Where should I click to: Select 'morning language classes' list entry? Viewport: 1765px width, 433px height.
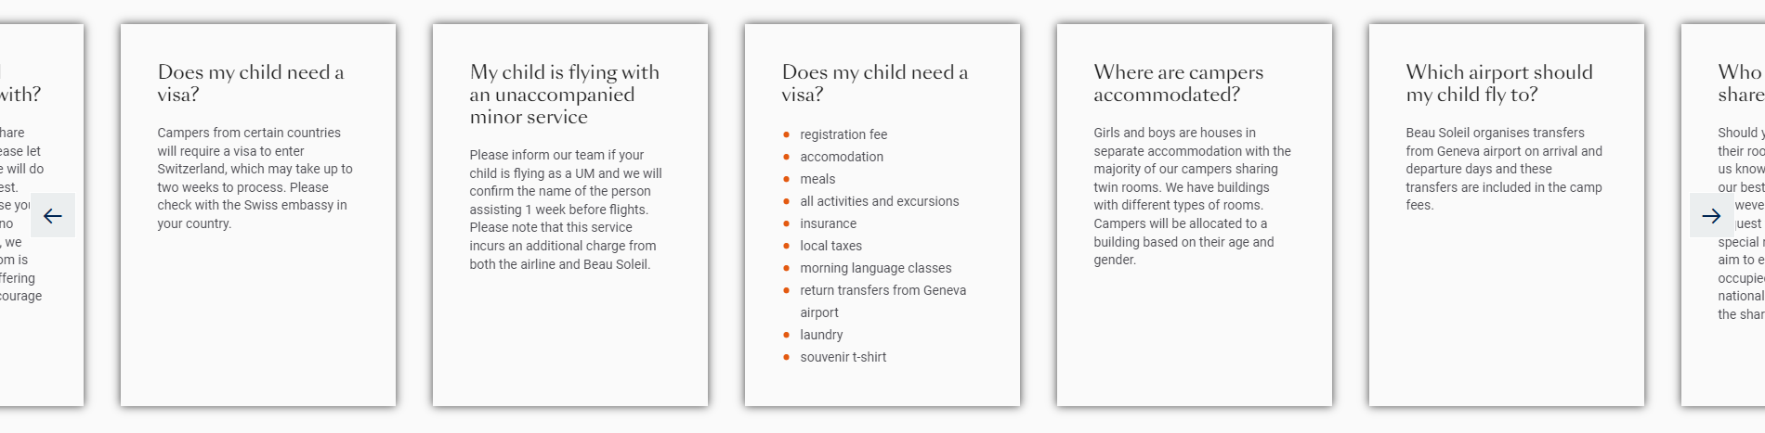coord(875,268)
